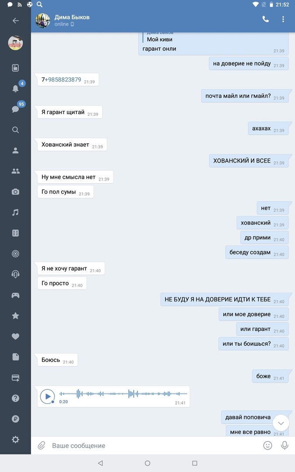Open the sidebar search icon
The image size is (295, 472).
click(15, 130)
